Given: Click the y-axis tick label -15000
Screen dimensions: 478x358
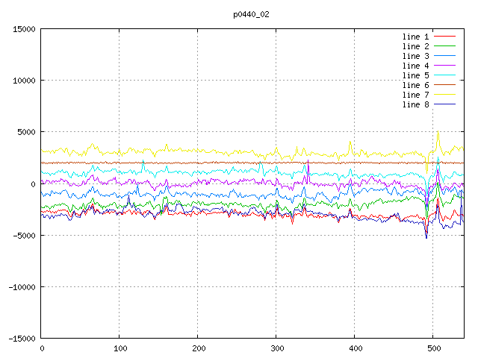Looking at the screenshot, I should click(x=21, y=338).
